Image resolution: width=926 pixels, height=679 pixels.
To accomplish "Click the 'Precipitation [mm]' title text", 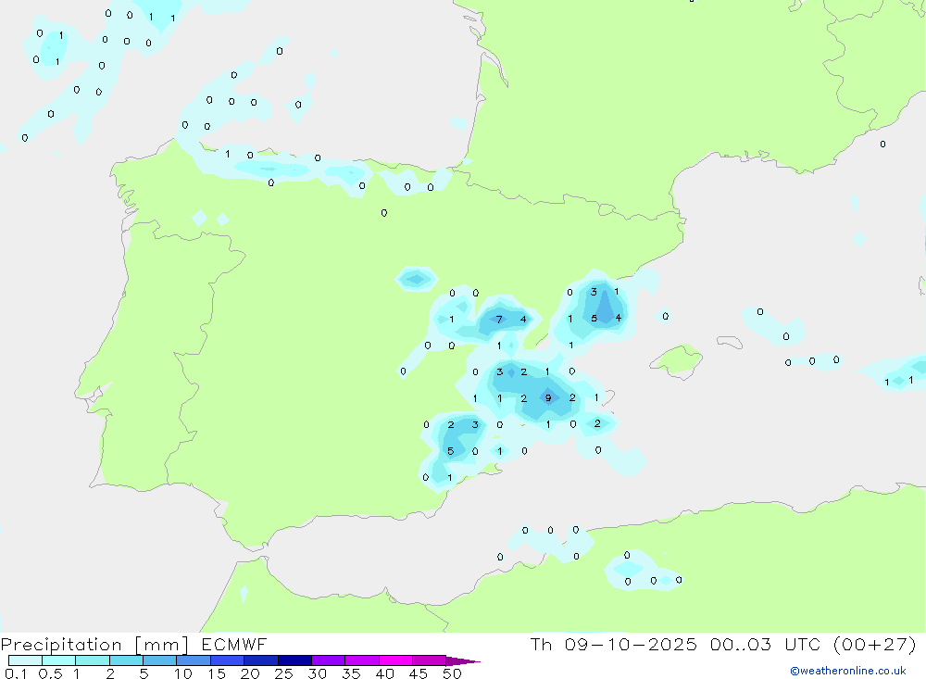I will 95,645.
